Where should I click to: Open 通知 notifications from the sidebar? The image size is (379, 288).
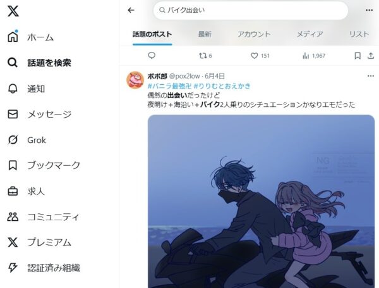point(26,89)
